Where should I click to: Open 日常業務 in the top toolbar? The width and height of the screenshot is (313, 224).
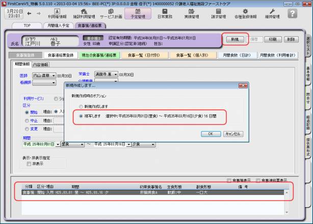pyautogui.click(x=164, y=13)
